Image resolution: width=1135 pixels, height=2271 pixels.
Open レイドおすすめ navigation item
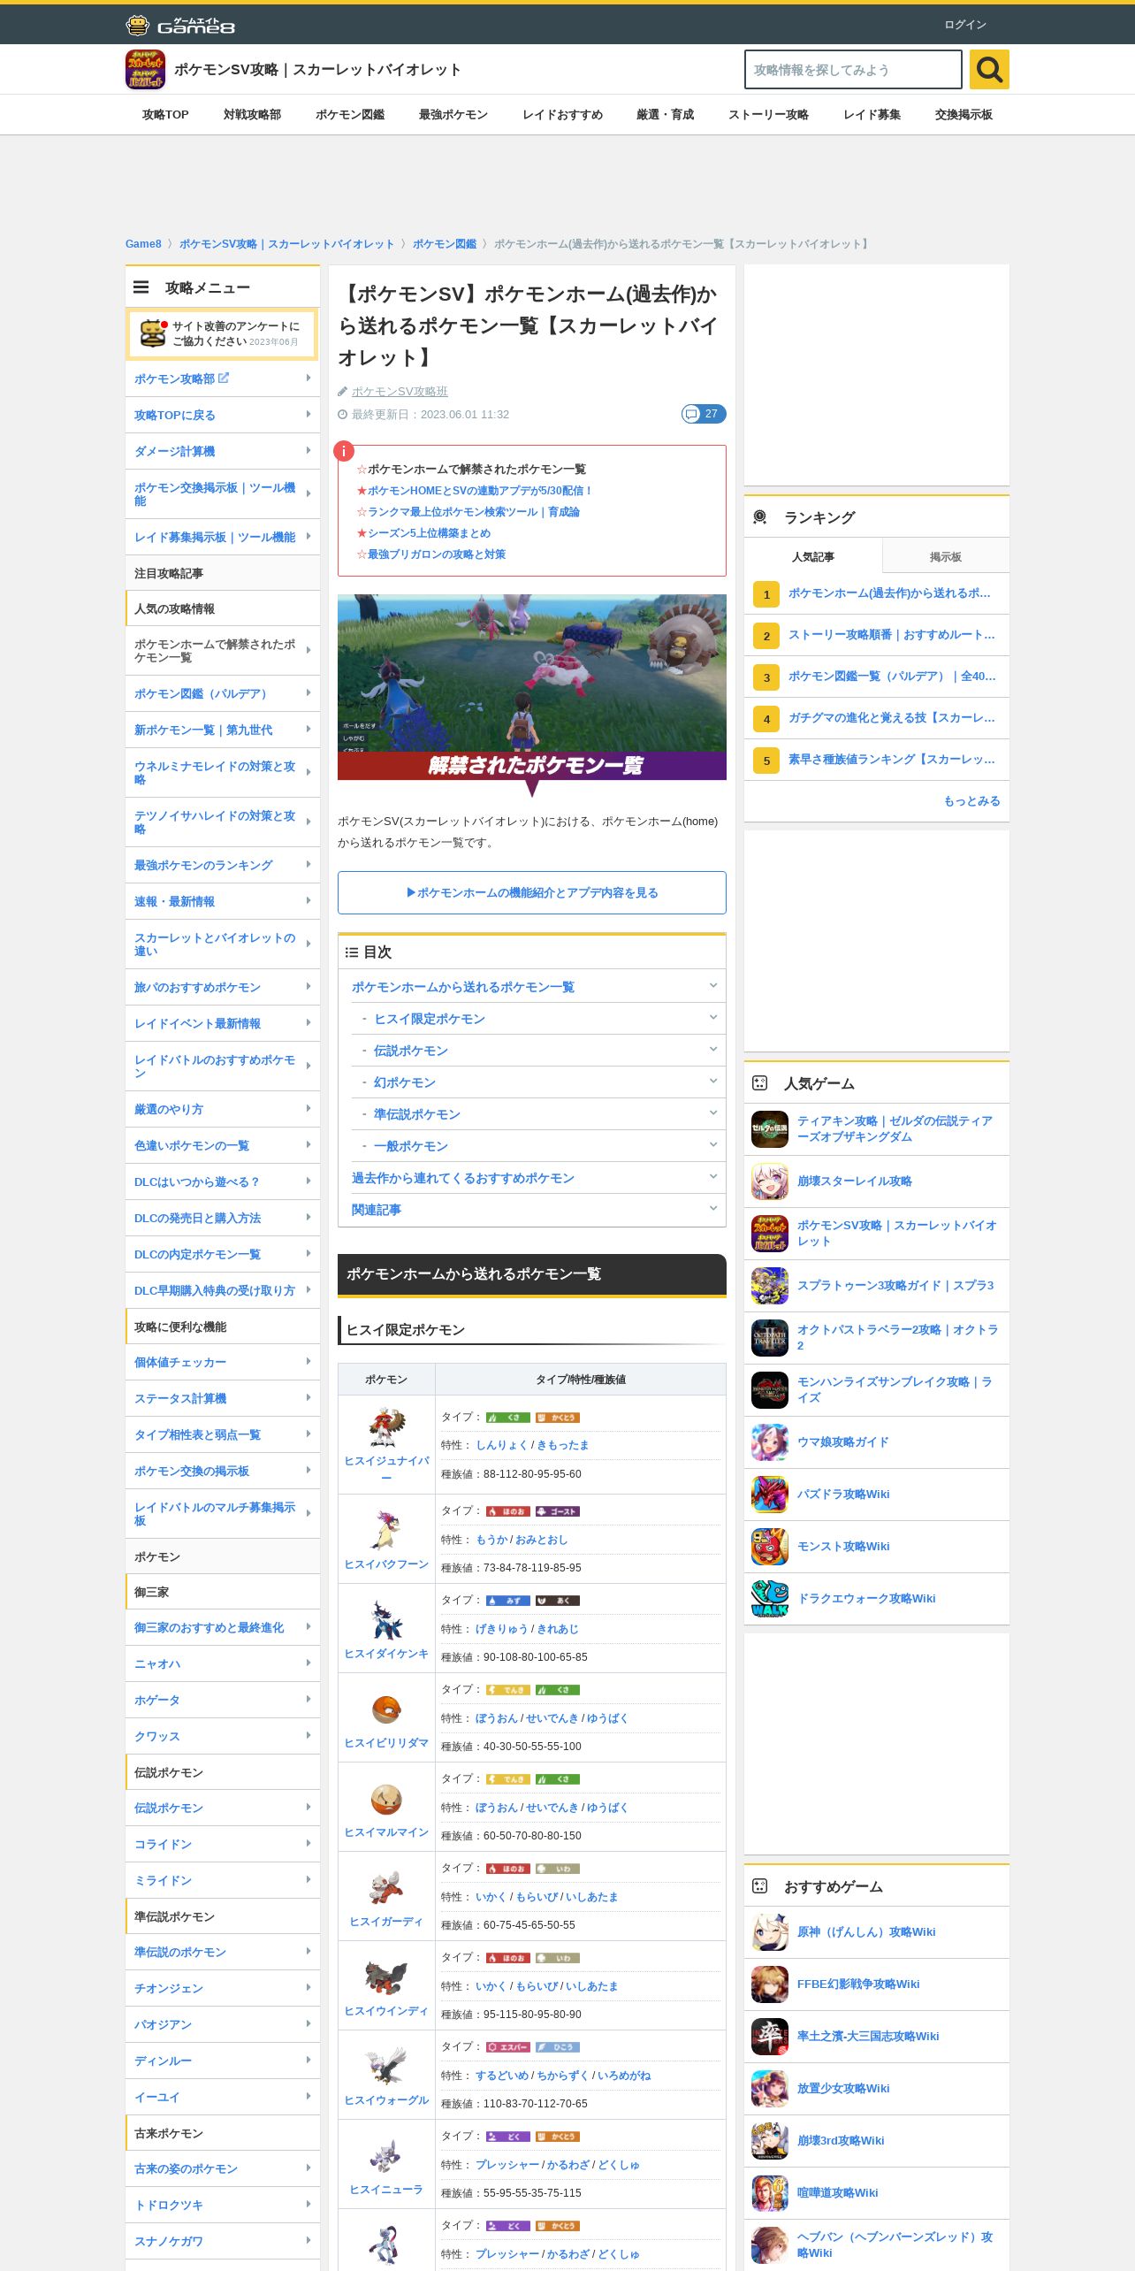click(562, 115)
